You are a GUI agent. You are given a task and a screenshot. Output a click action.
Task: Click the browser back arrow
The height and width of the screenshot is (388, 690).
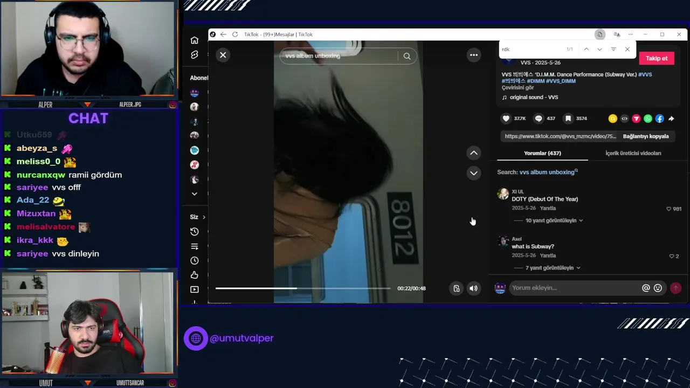coord(223,34)
